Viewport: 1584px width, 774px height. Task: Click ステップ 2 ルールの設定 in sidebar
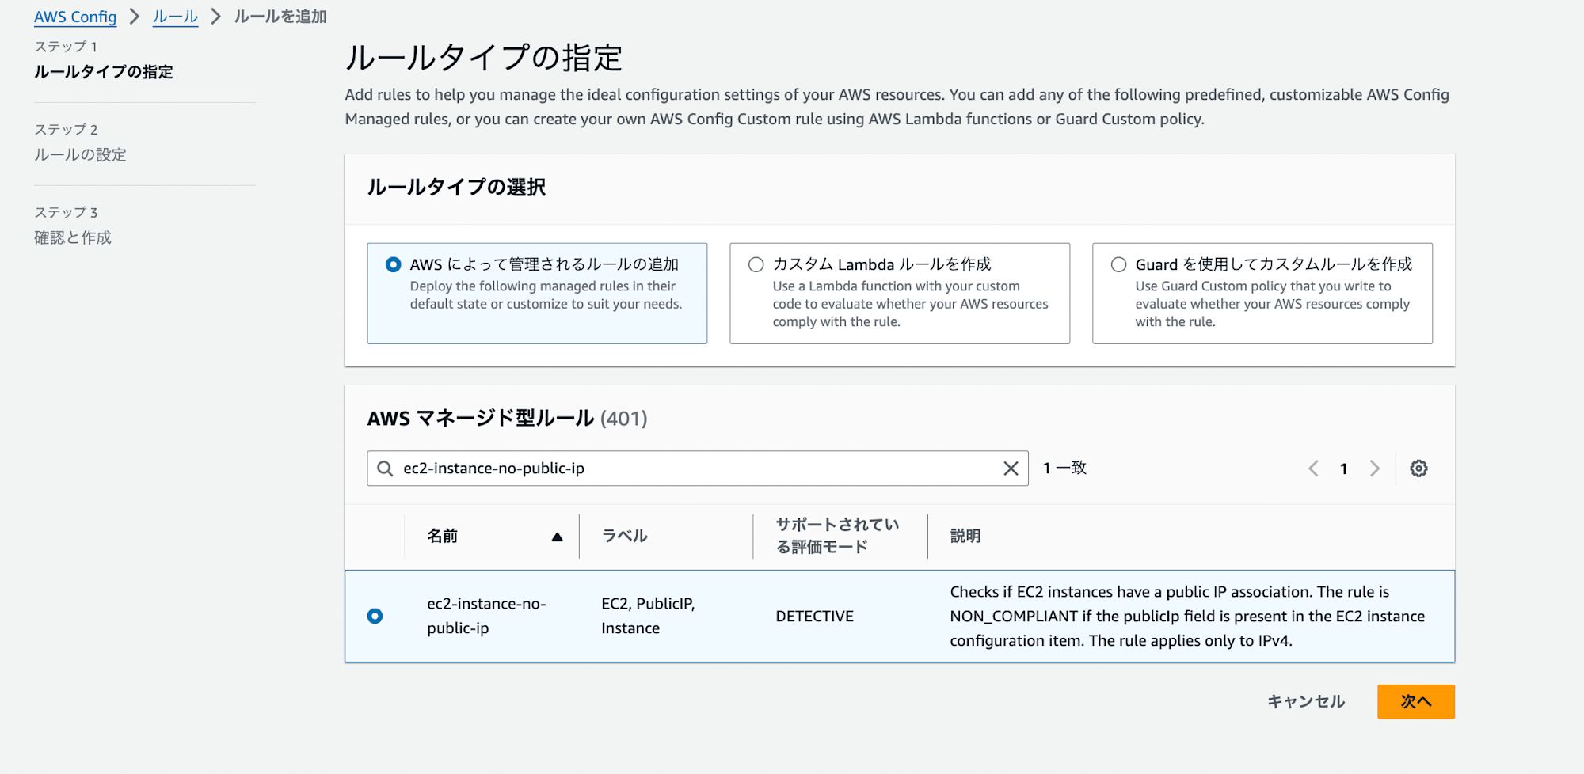[80, 142]
